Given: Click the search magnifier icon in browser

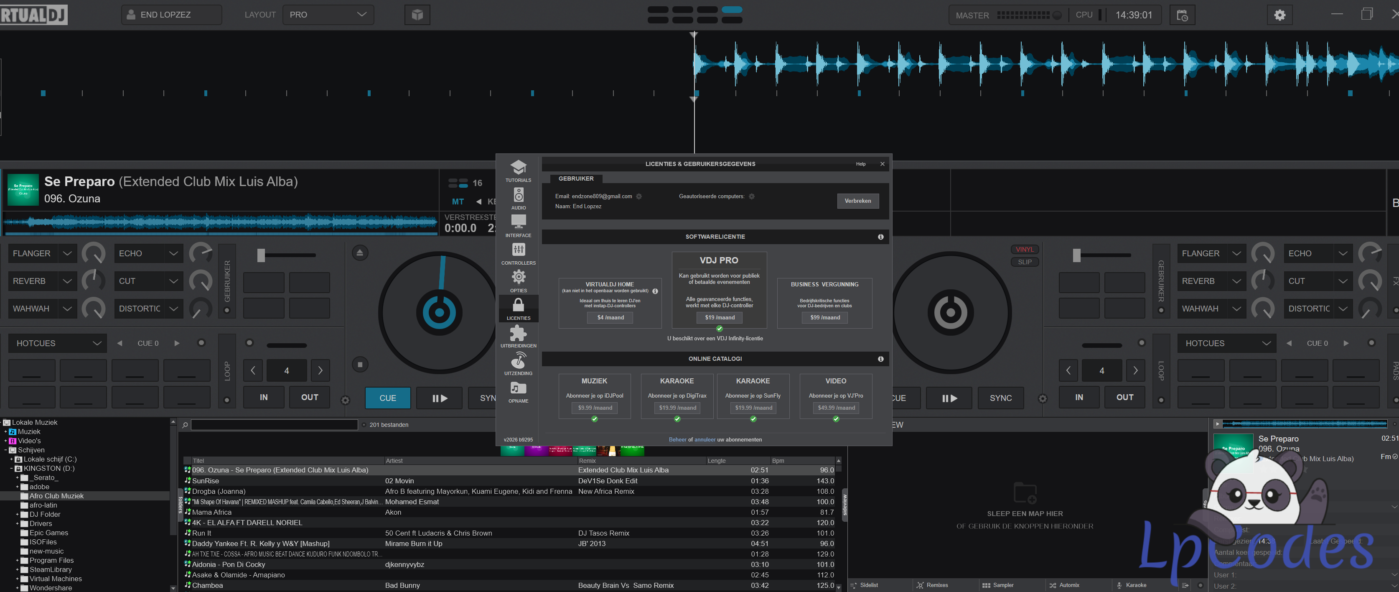Looking at the screenshot, I should pyautogui.click(x=185, y=425).
